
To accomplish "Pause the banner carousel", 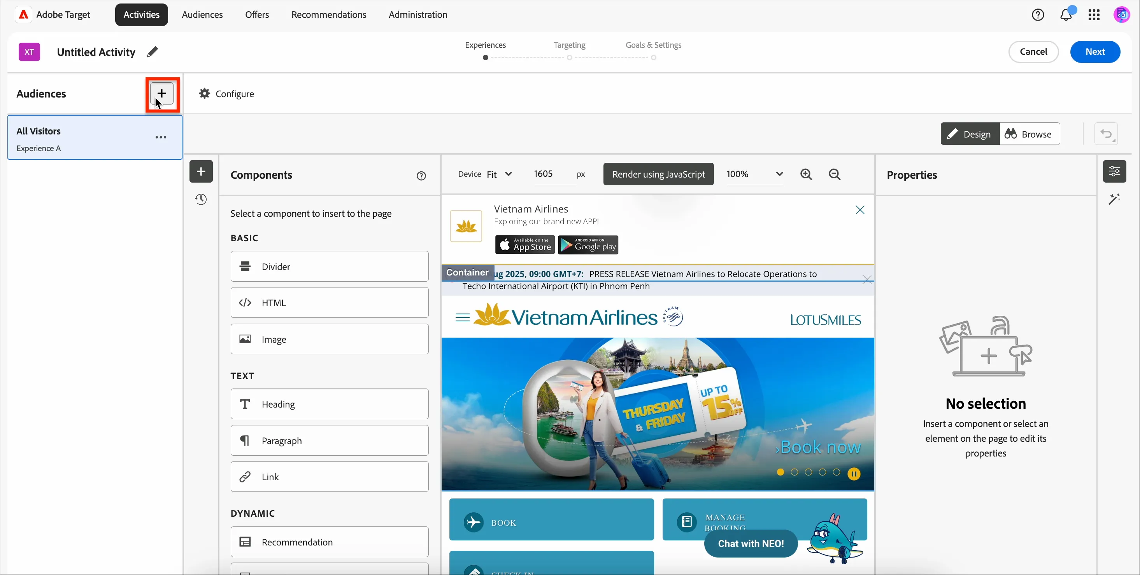I will 854,474.
